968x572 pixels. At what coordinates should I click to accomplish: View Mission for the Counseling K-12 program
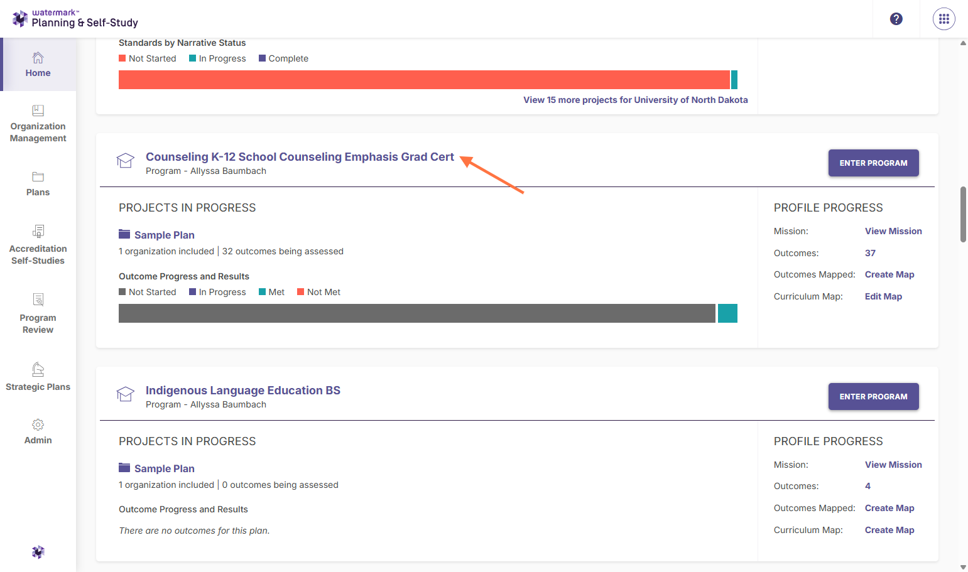coord(893,231)
